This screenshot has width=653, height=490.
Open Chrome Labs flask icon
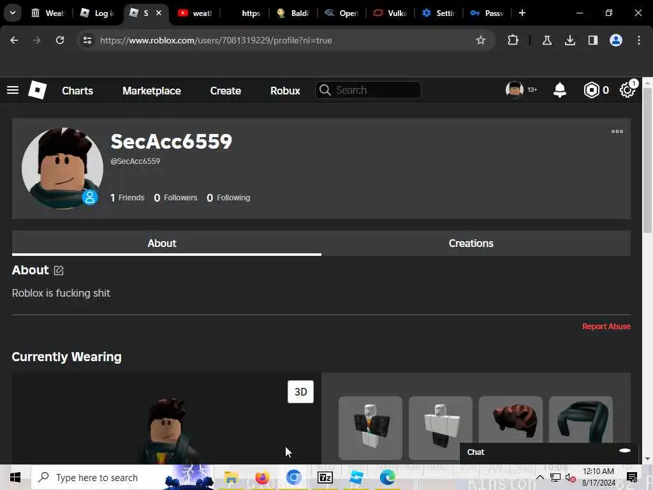[547, 40]
